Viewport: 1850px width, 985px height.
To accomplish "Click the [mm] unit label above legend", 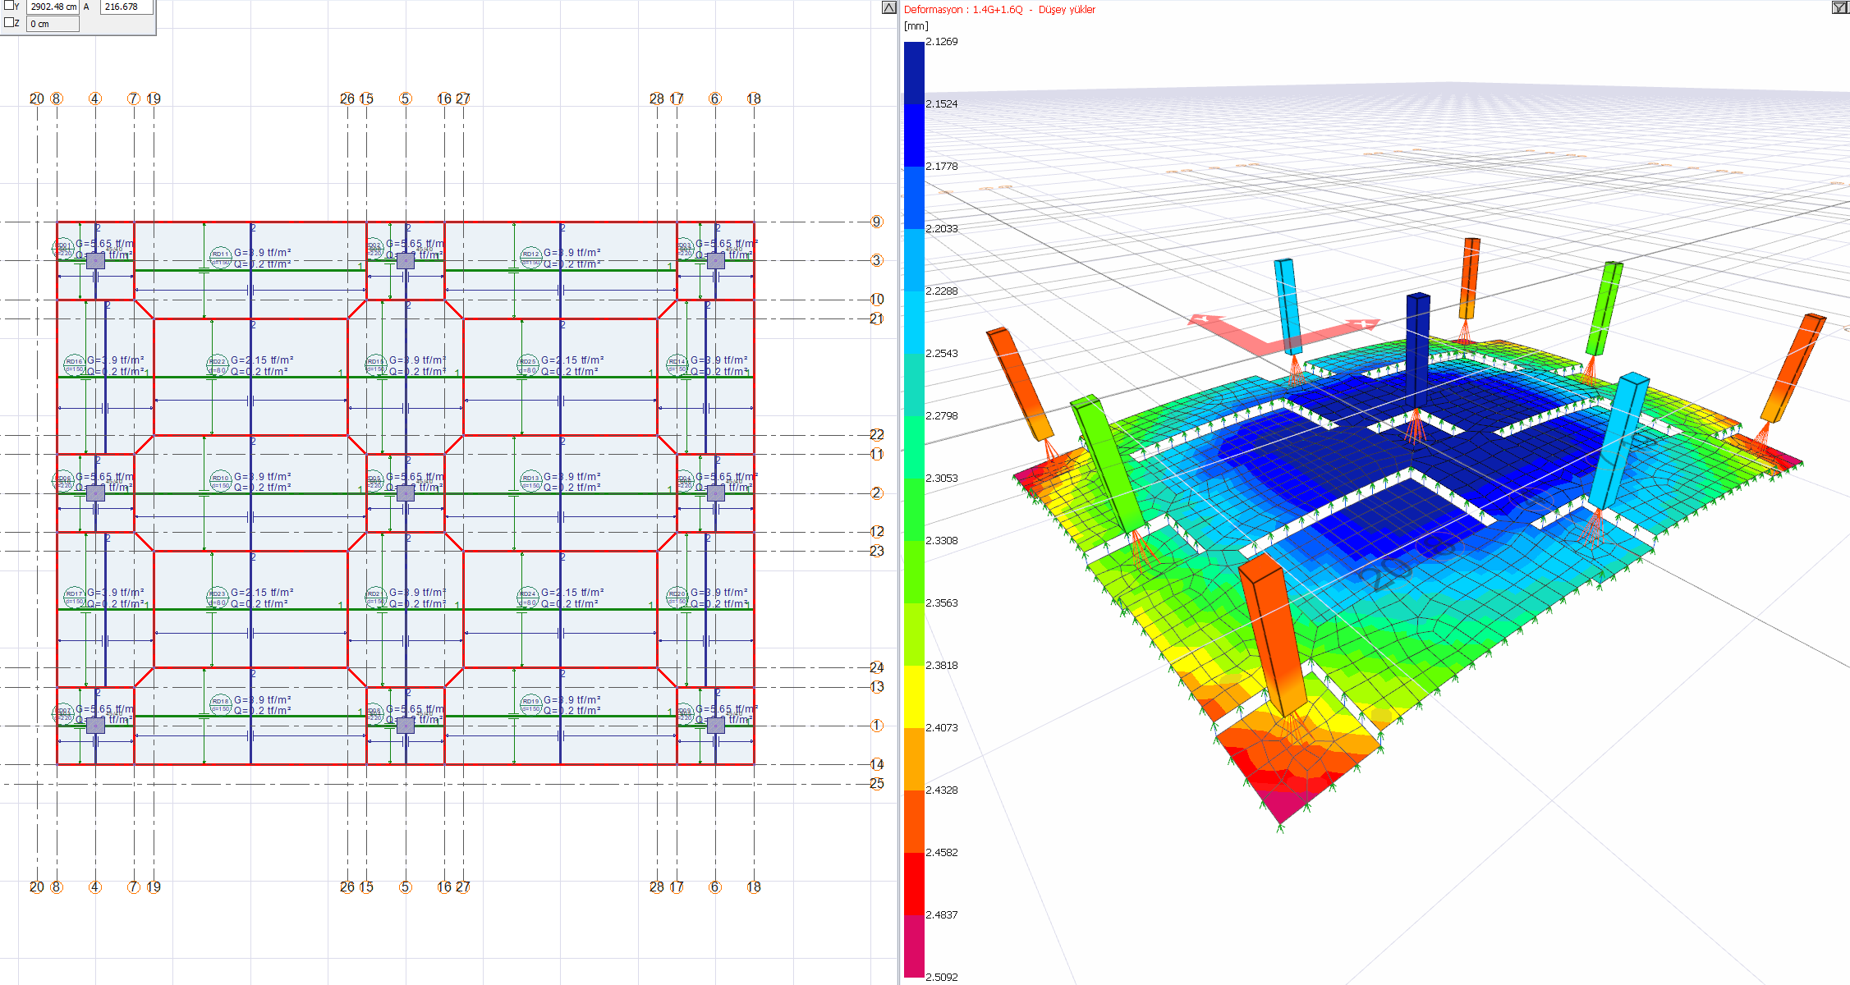I will (x=916, y=26).
